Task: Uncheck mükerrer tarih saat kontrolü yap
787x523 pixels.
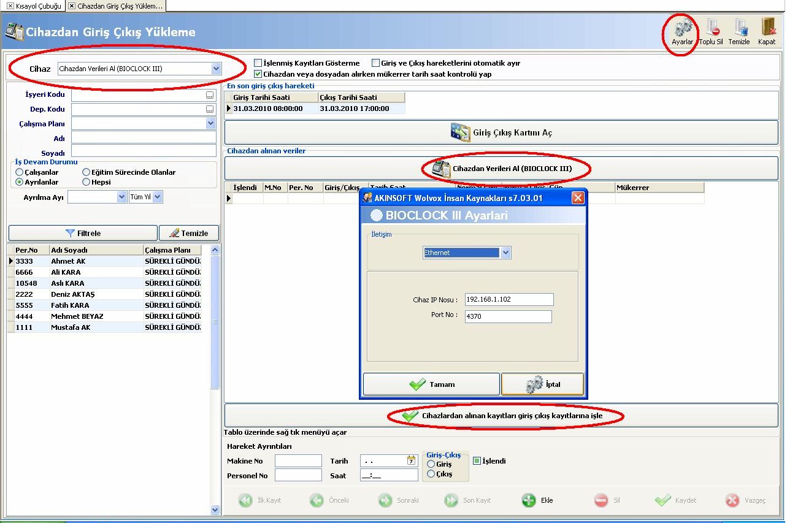Action: coord(258,74)
